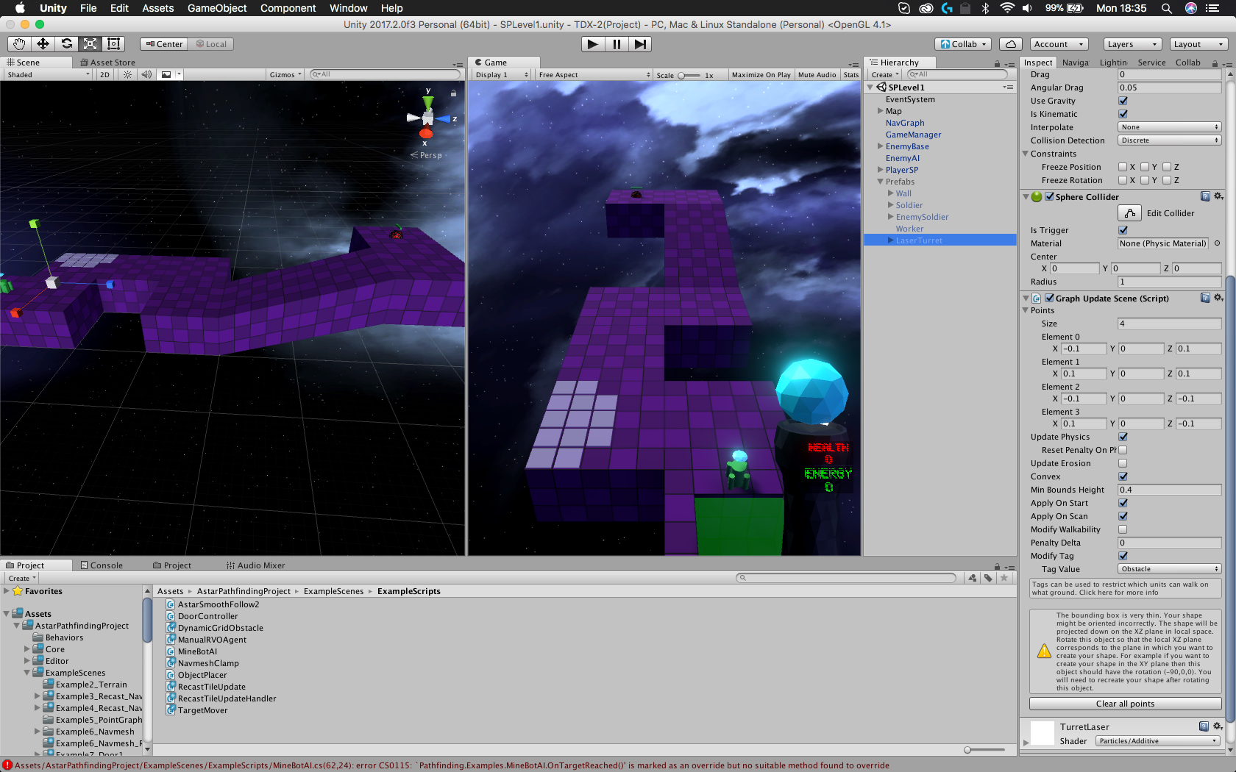
Task: Open the GameObject menu
Action: [x=217, y=8]
